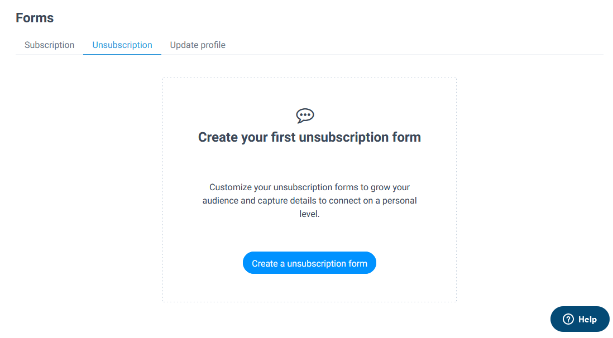Click the speech bubble chat icon
This screenshot has height=338, width=613.
coord(305,115)
